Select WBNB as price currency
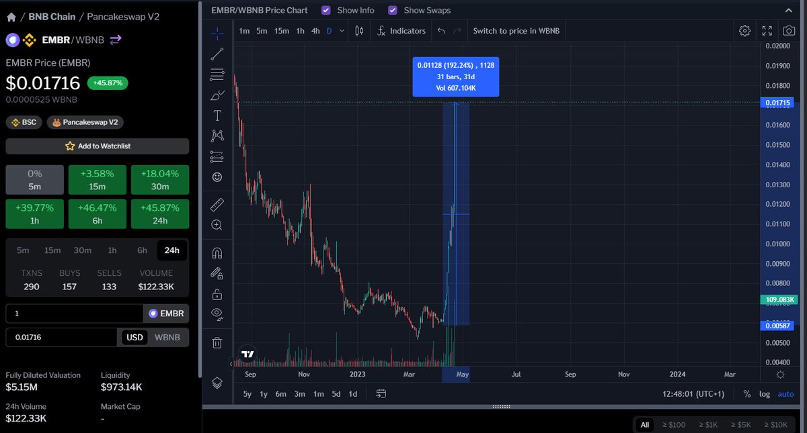 [x=167, y=337]
